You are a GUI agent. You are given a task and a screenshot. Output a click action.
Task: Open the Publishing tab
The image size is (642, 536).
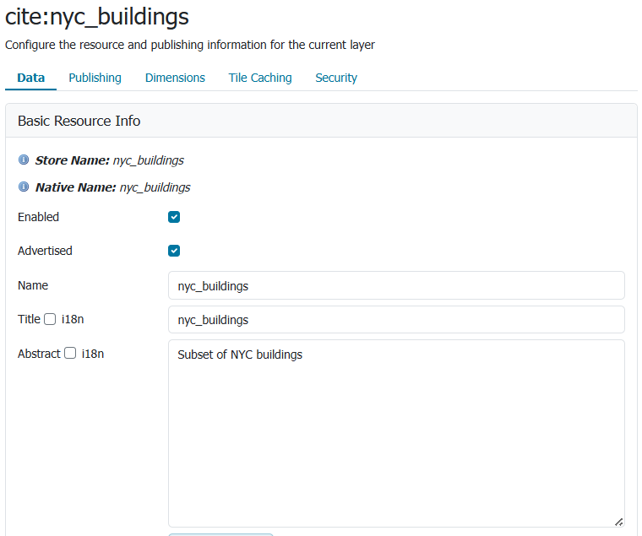[x=95, y=78]
